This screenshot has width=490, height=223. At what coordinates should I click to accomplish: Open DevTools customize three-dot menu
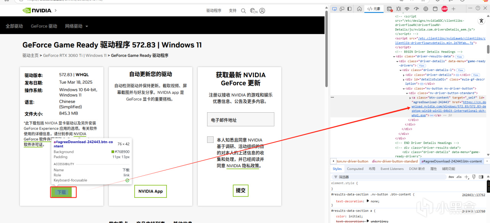pyautogui.click(x=470, y=9)
